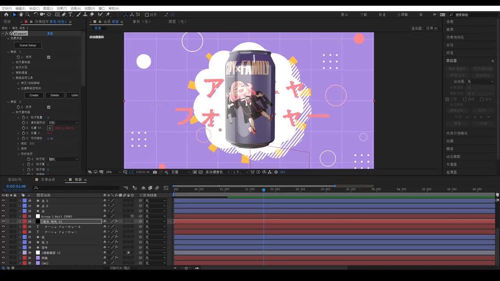Select the Type text tool
This screenshot has width=500, height=281.
point(70,14)
